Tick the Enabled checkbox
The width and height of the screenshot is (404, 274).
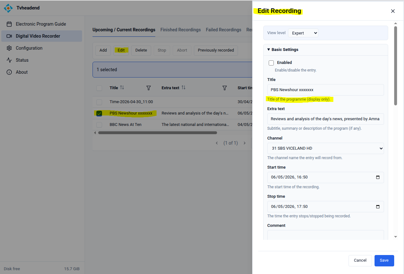pos(271,63)
